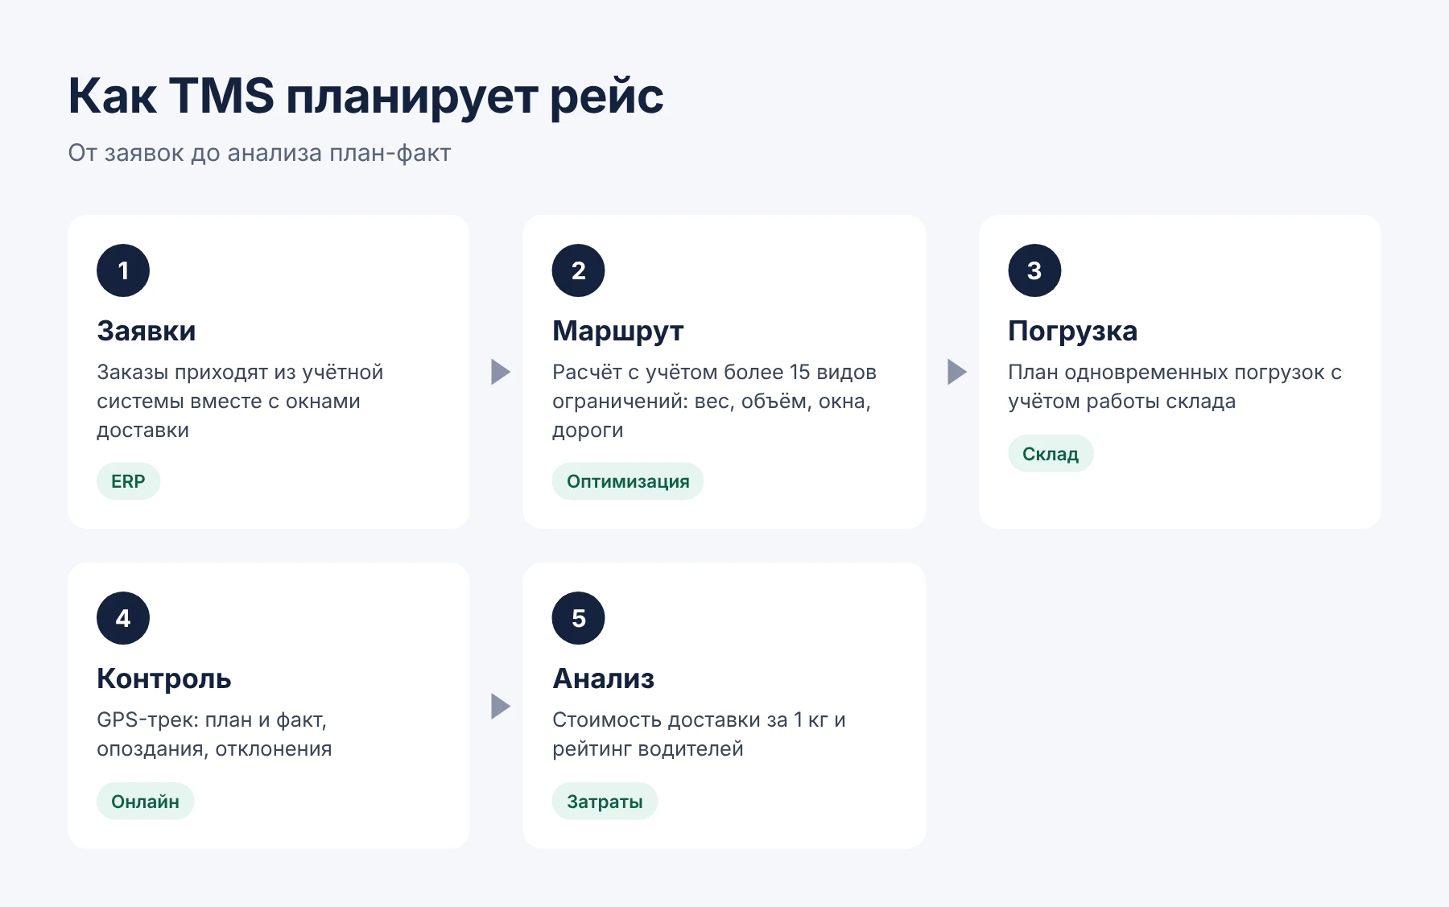Click the step 5 number circle
The width and height of the screenshot is (1449, 907).
(578, 618)
